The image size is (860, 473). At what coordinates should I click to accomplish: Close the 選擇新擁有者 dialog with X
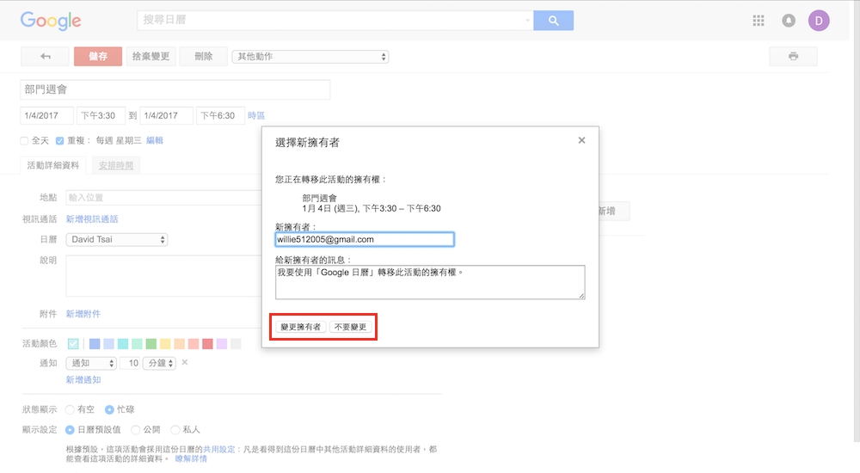coord(581,140)
